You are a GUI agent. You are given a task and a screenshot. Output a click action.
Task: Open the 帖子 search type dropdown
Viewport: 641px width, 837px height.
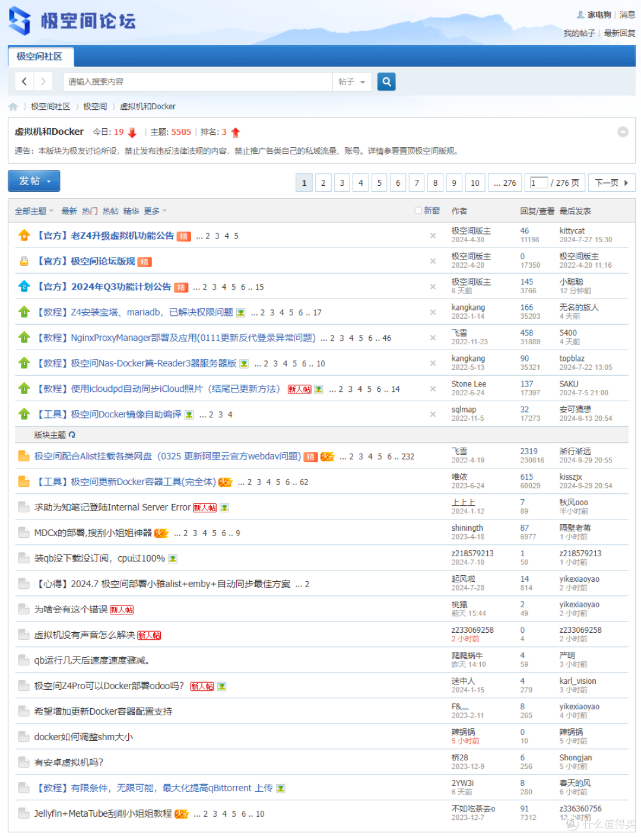352,81
